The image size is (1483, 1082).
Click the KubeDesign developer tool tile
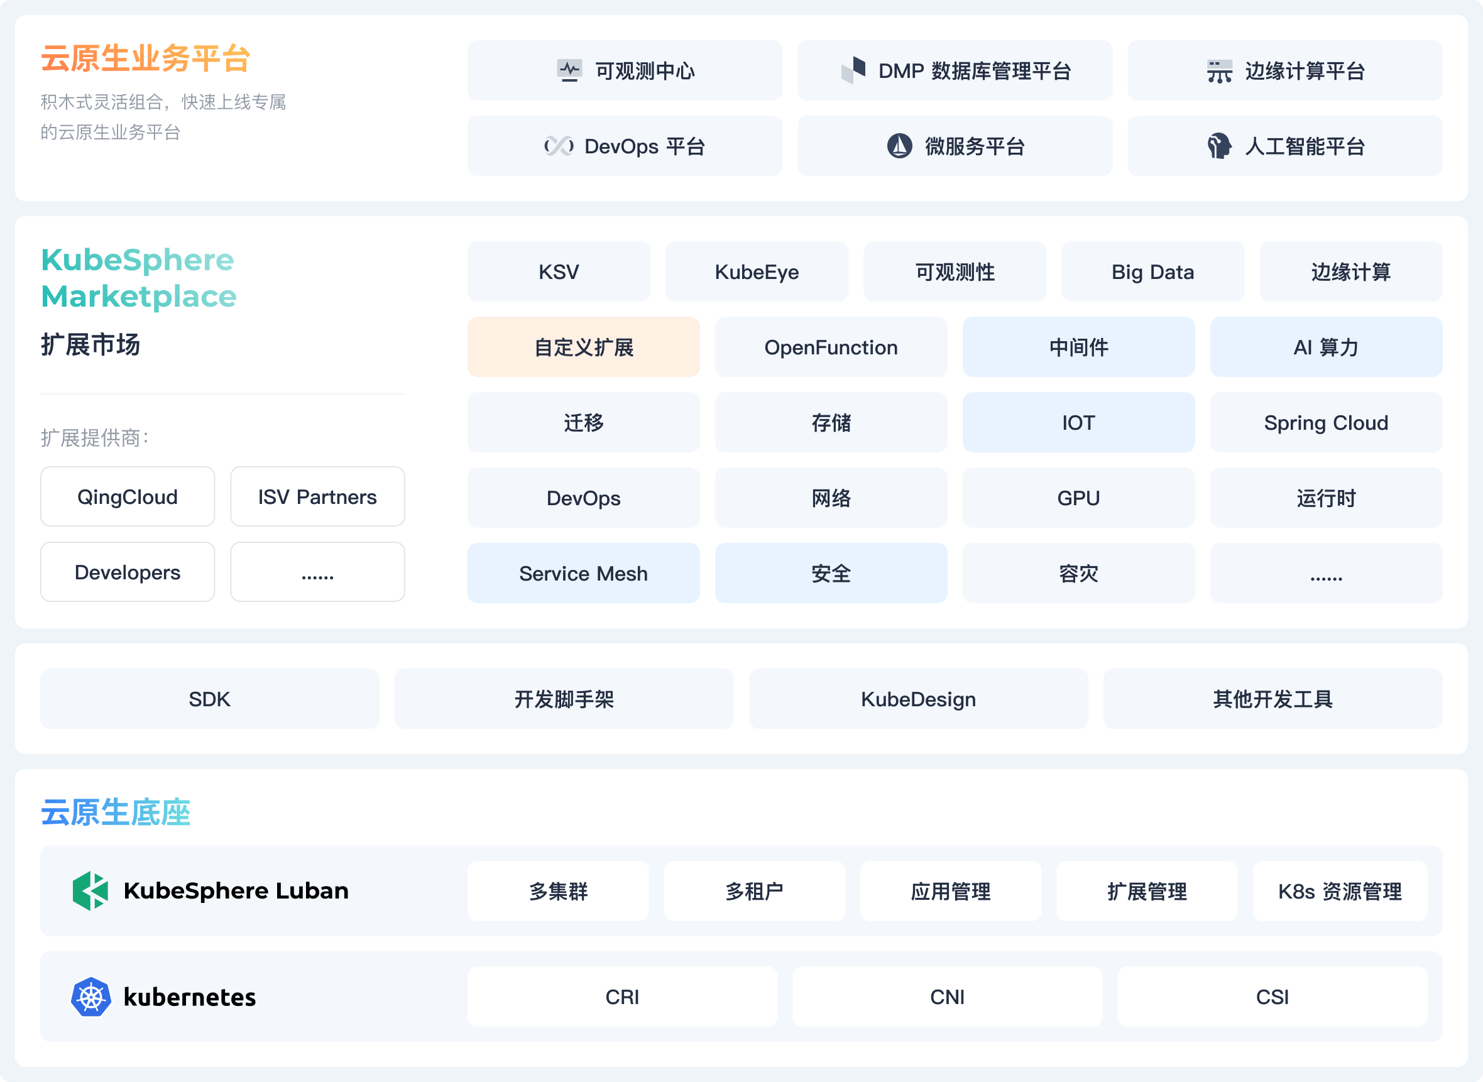[917, 699]
